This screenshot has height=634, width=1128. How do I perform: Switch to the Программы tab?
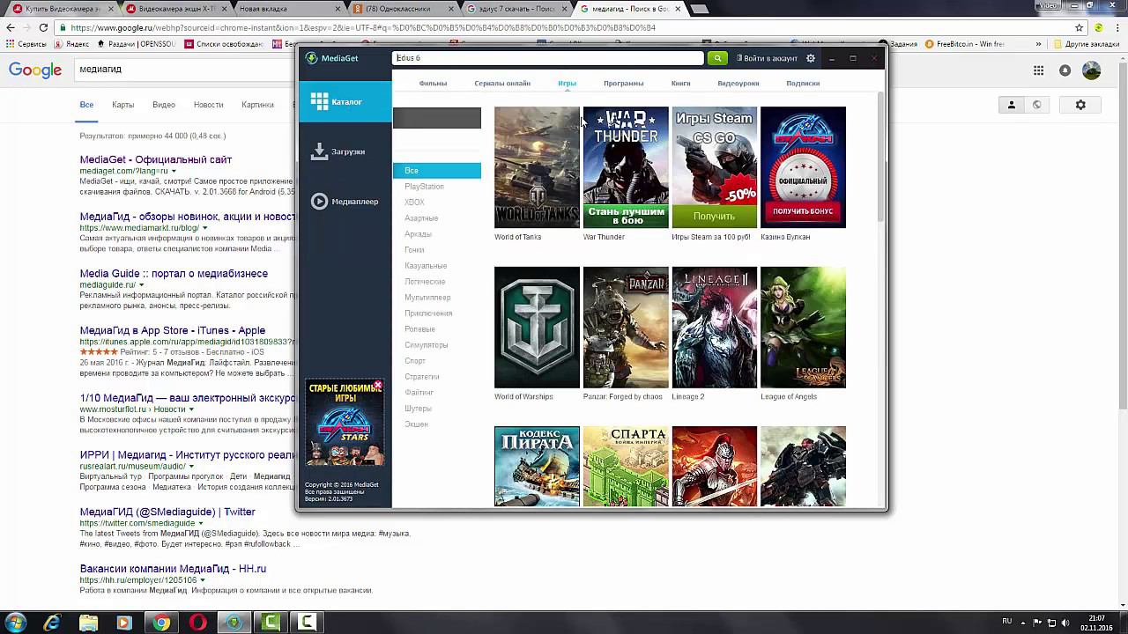pos(623,84)
